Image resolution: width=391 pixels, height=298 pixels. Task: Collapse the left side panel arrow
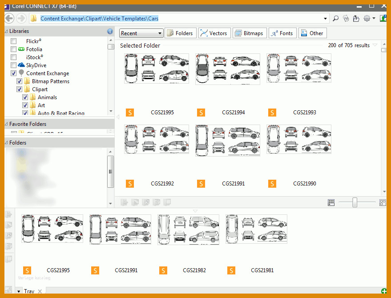click(x=118, y=117)
